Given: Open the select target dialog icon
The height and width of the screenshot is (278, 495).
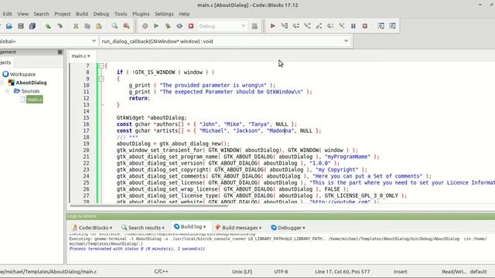Looking at the screenshot, I should point(254,26).
